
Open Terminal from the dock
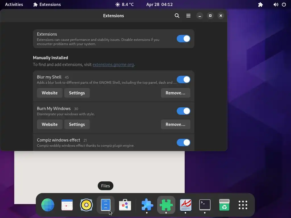(x=205, y=205)
